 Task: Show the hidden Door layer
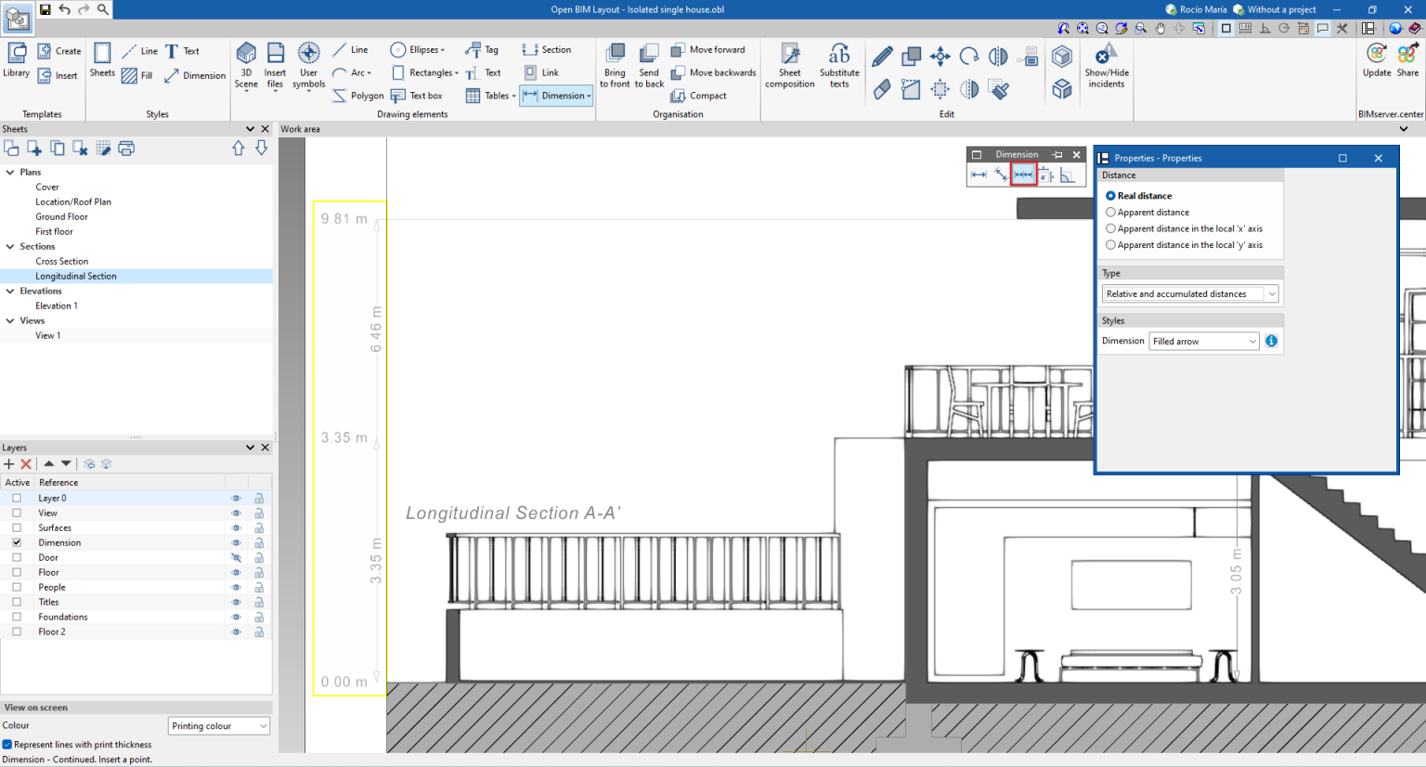(237, 557)
